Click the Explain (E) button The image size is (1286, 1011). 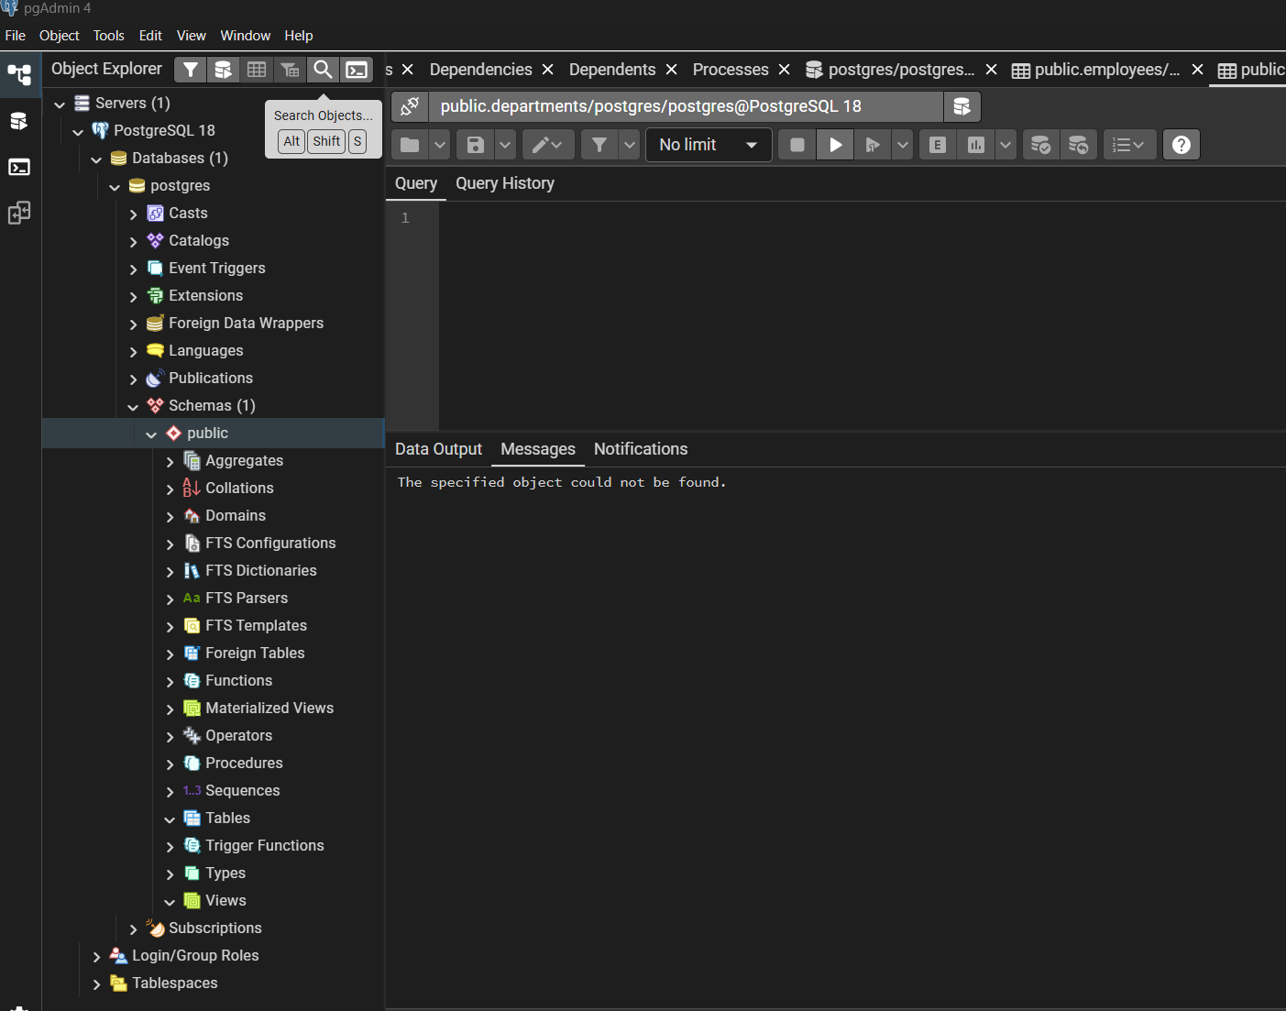(x=938, y=145)
